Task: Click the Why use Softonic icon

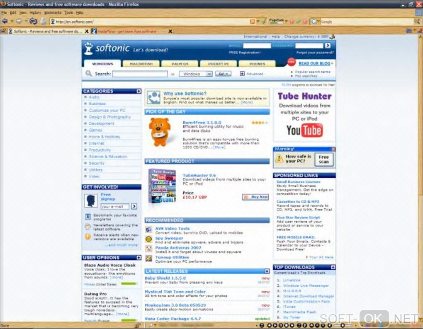Action: 154,97
